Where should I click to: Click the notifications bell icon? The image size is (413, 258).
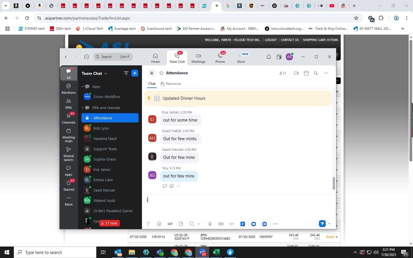268,57
